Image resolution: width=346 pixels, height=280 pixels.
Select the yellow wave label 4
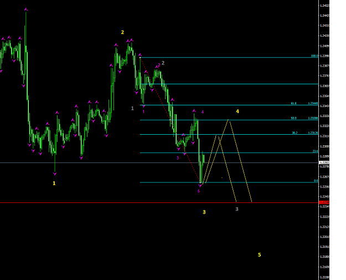click(237, 111)
